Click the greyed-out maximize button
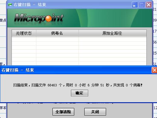The width and height of the screenshot is (157, 118). (142, 5)
